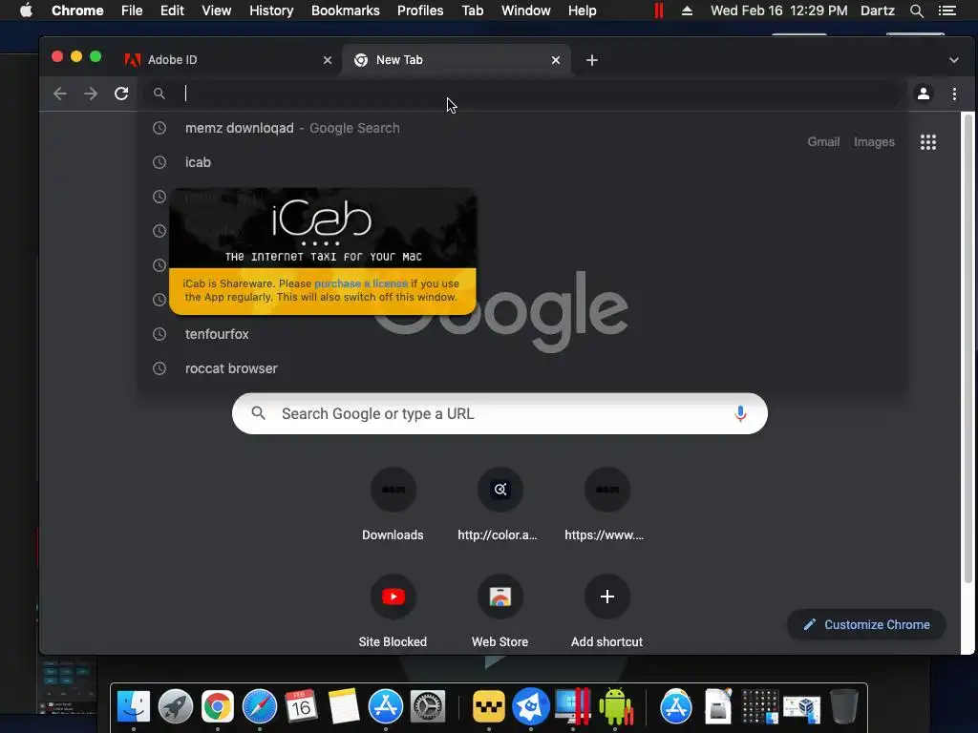Open the Google apps grid
978x733 pixels.
[928, 142]
